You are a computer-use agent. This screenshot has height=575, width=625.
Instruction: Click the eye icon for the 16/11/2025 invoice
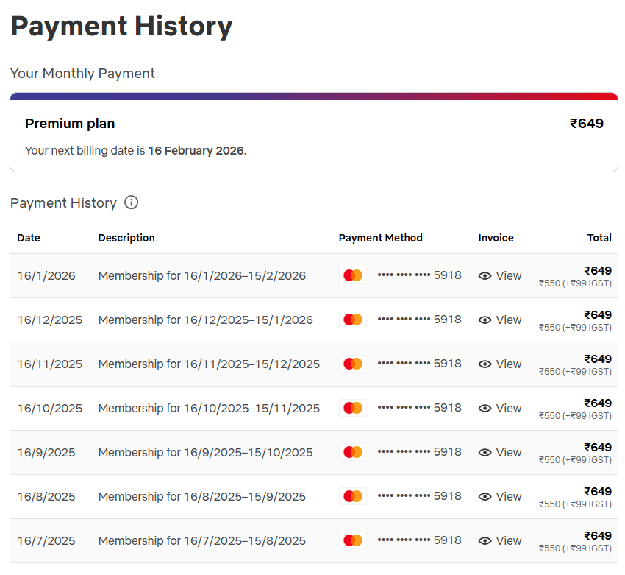tap(485, 364)
